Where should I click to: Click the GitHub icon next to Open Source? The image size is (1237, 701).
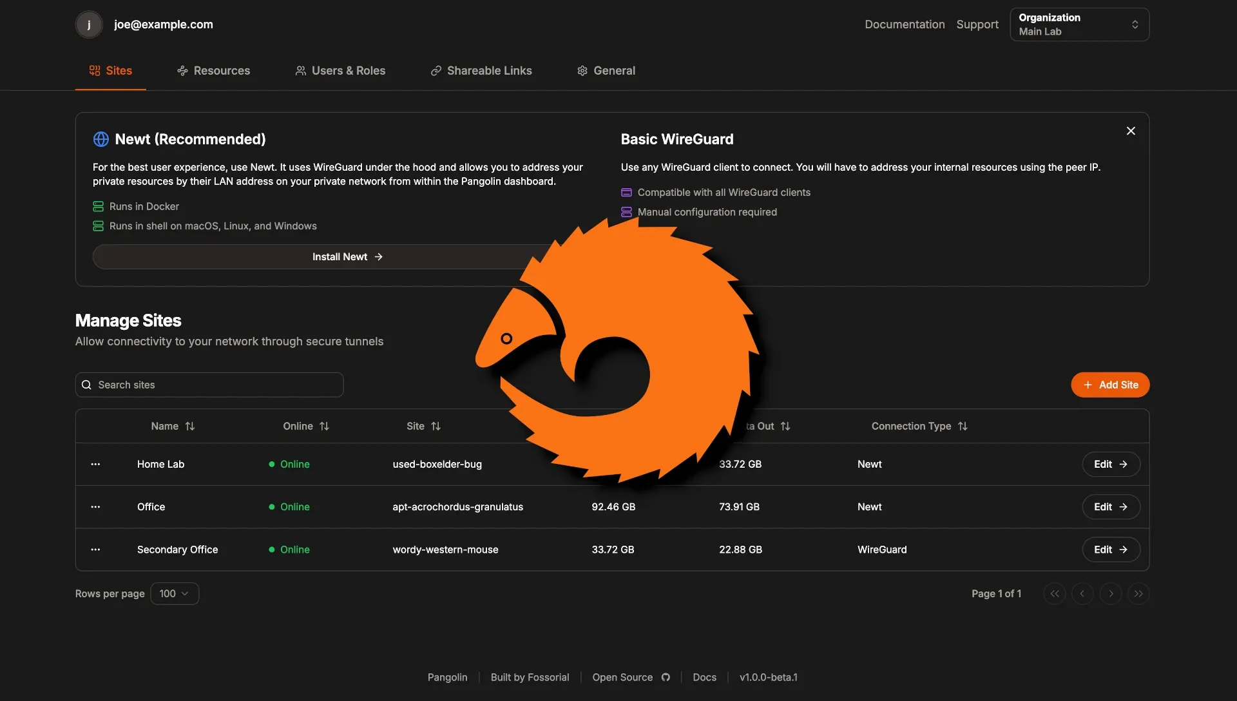666,677
